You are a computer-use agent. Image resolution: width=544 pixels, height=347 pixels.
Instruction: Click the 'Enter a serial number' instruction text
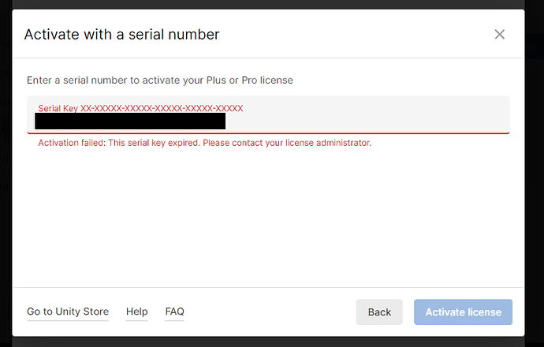pyautogui.click(x=160, y=80)
